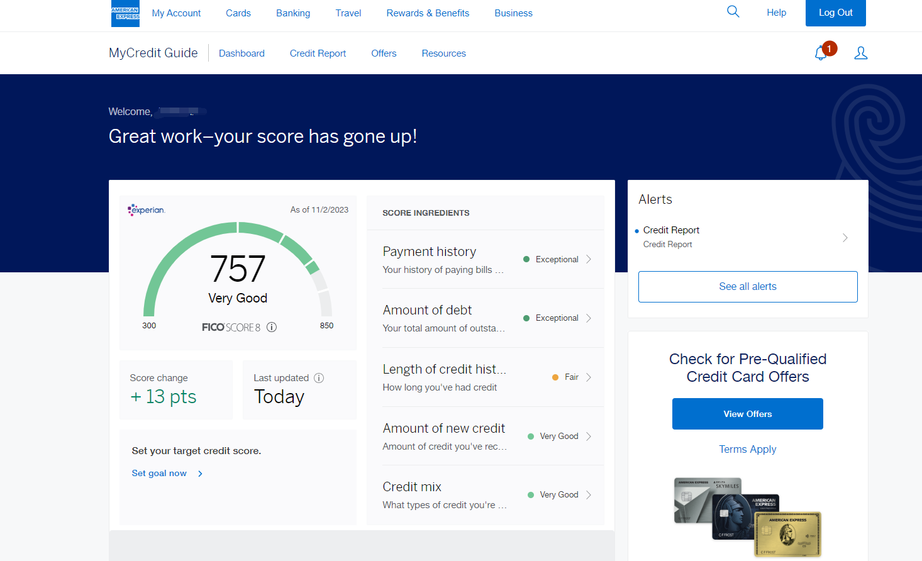This screenshot has height=561, width=922.
Task: Expand the Credit mix chevron
Action: point(589,495)
